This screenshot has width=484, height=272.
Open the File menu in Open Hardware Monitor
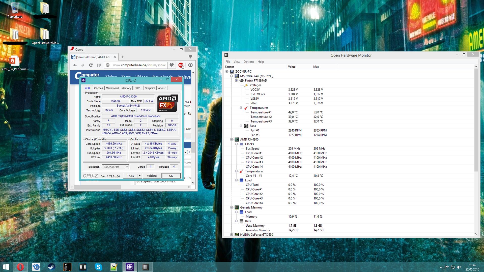[228, 62]
